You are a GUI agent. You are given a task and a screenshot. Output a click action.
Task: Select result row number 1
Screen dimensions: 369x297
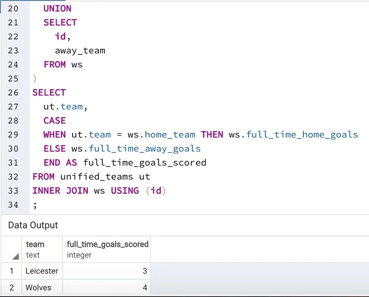[x=11, y=271]
